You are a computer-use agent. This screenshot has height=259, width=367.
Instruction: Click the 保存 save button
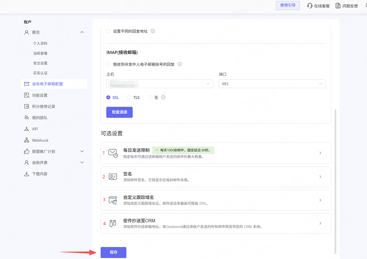point(113,252)
